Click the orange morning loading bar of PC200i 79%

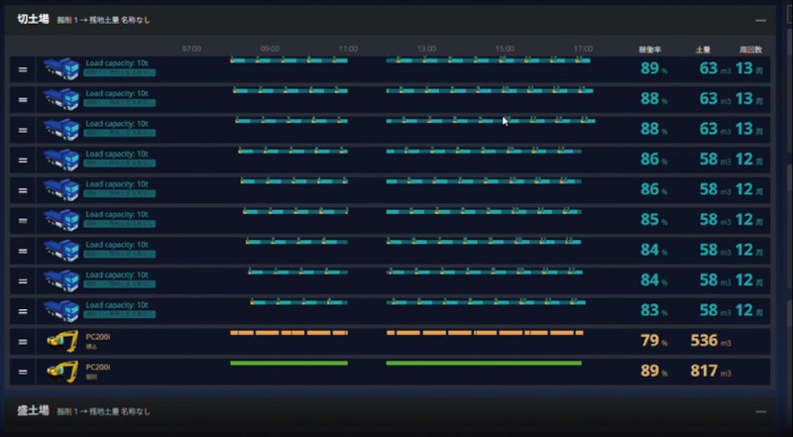[x=288, y=333]
